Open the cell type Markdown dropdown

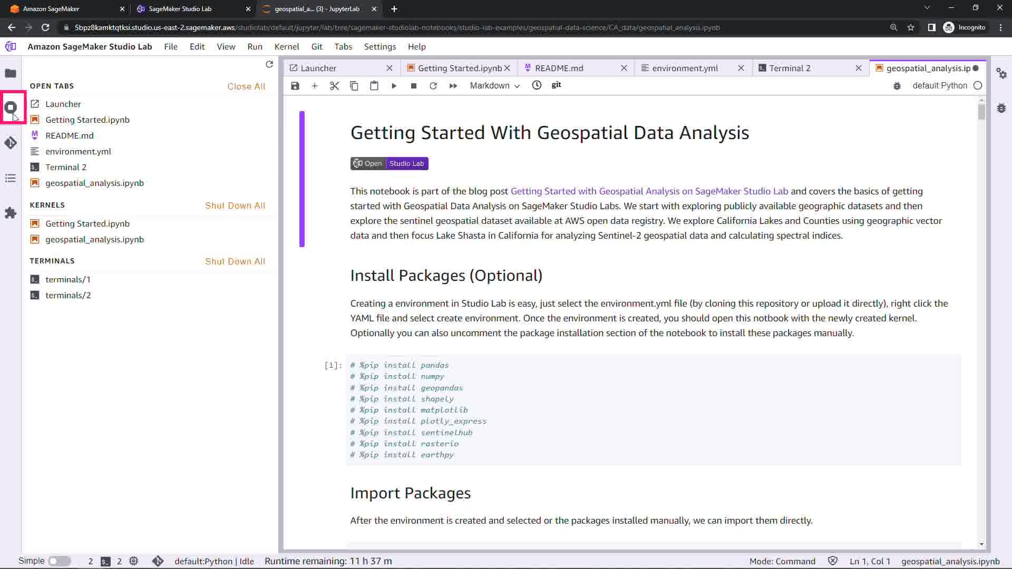click(x=494, y=86)
